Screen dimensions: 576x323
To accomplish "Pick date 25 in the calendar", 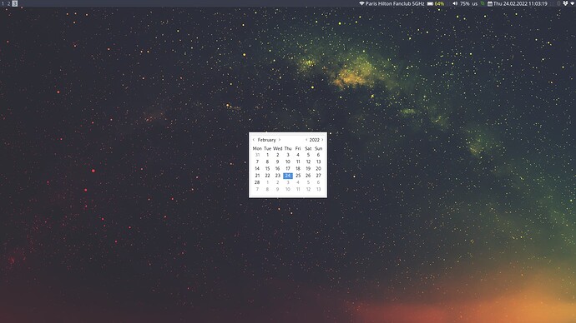I will pos(298,176).
